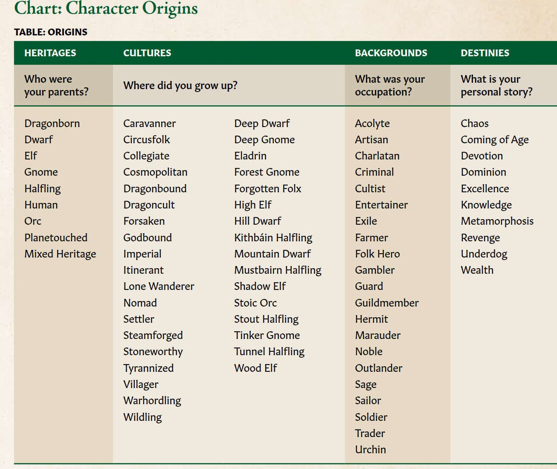This screenshot has width=557, height=469.
Task: Select the Coming of Age destiny
Action: coord(495,140)
